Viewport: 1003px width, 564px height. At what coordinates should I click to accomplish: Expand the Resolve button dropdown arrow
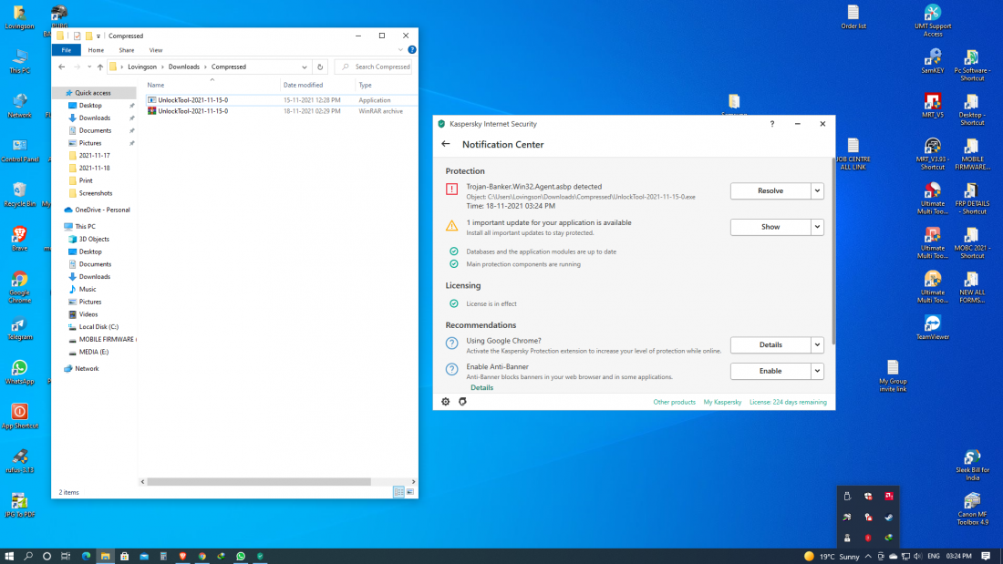pos(817,190)
